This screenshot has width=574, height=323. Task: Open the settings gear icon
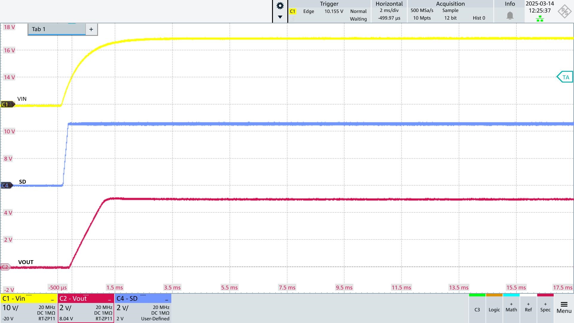click(280, 5)
